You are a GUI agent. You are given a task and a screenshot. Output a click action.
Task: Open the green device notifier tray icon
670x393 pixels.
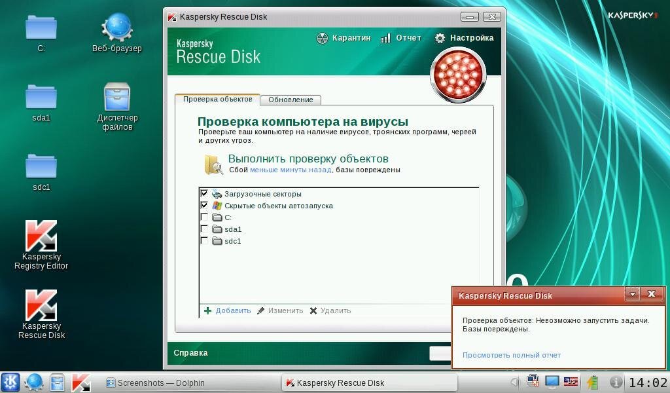(592, 382)
